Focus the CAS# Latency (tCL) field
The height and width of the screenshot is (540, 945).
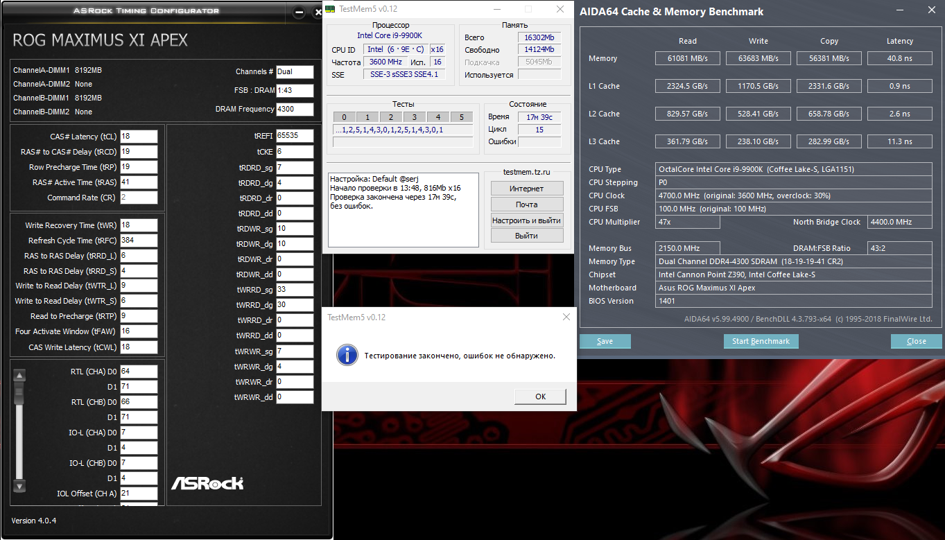(x=139, y=137)
